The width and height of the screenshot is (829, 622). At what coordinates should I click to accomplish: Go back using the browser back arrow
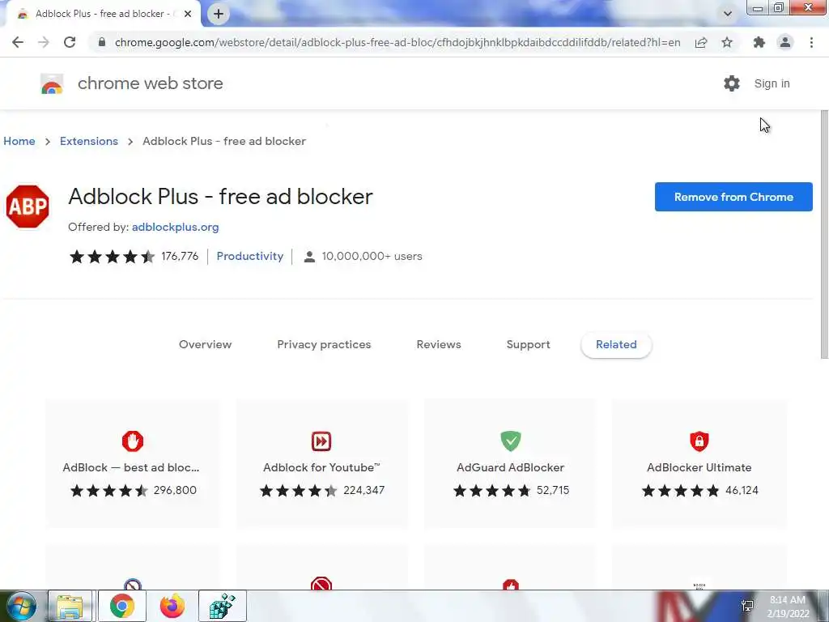click(x=18, y=42)
